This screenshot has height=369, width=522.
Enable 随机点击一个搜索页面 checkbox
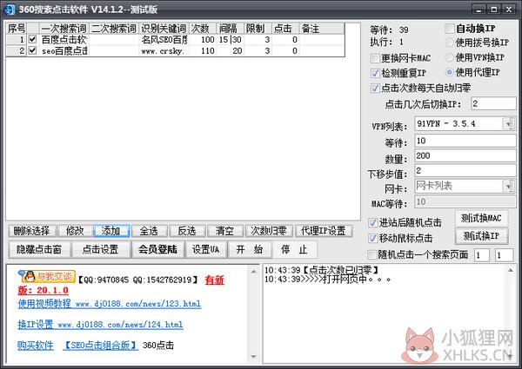coord(371,254)
